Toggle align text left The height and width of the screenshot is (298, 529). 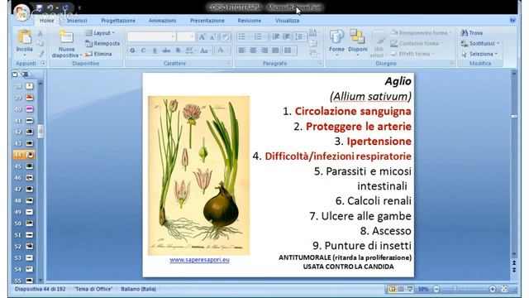click(x=241, y=50)
